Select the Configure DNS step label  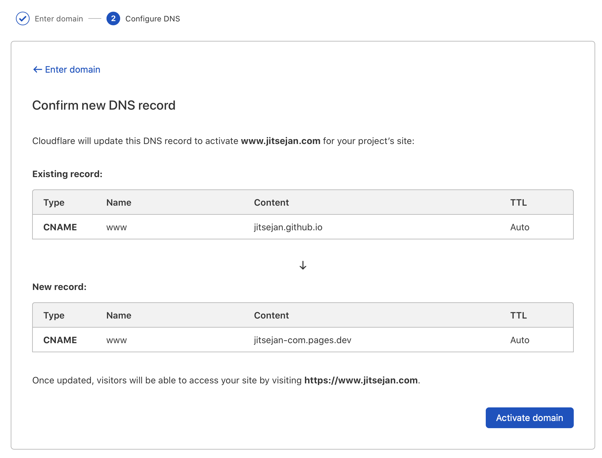pos(152,19)
